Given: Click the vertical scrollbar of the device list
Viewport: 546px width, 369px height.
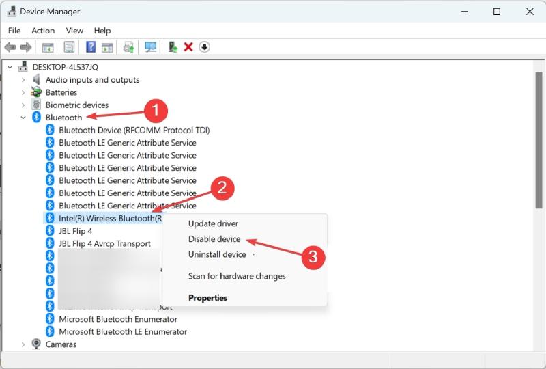Looking at the screenshot, I should [538, 206].
